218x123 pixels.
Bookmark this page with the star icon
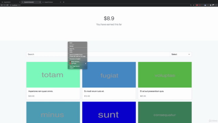point(194,5)
